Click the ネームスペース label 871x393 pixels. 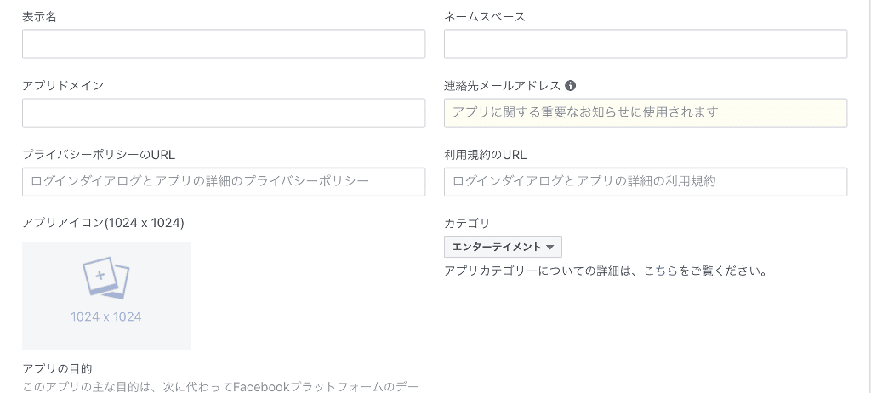485,17
